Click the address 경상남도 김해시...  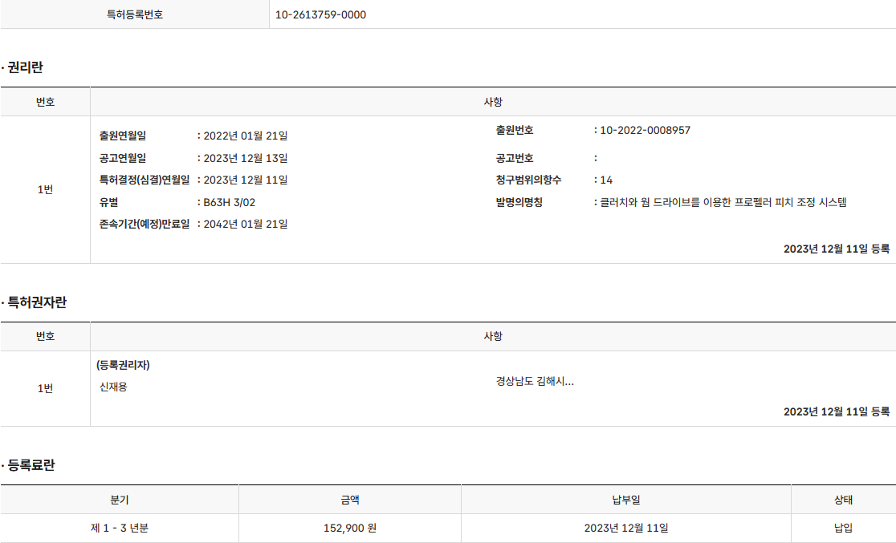point(535,381)
